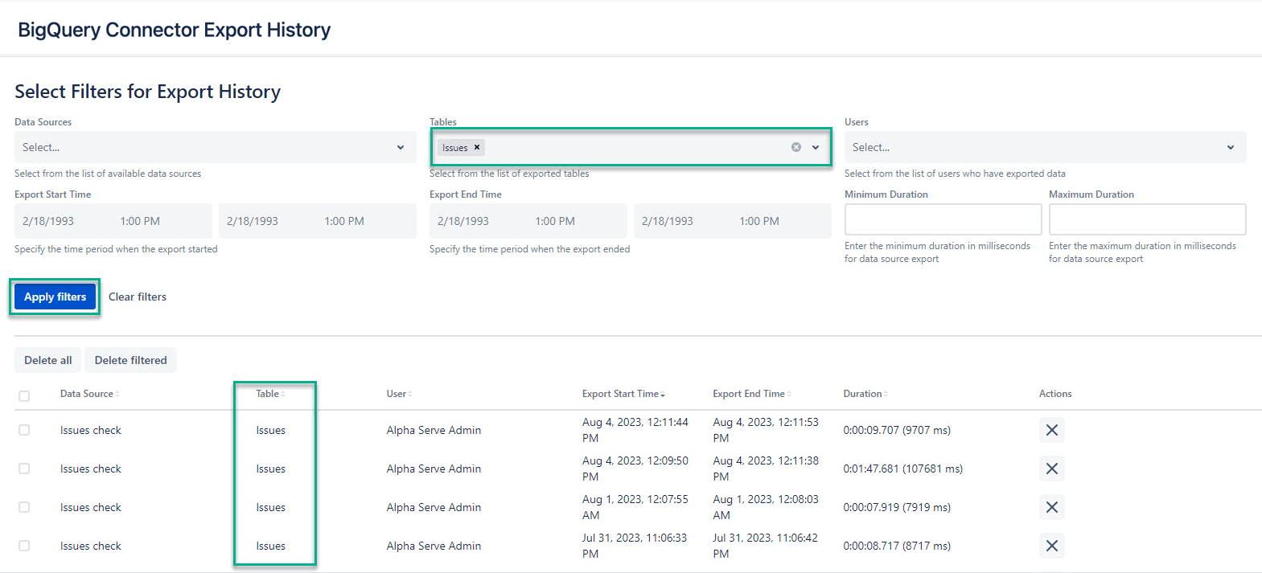
Task: Expand the Tables dropdown chevron
Action: [x=816, y=147]
